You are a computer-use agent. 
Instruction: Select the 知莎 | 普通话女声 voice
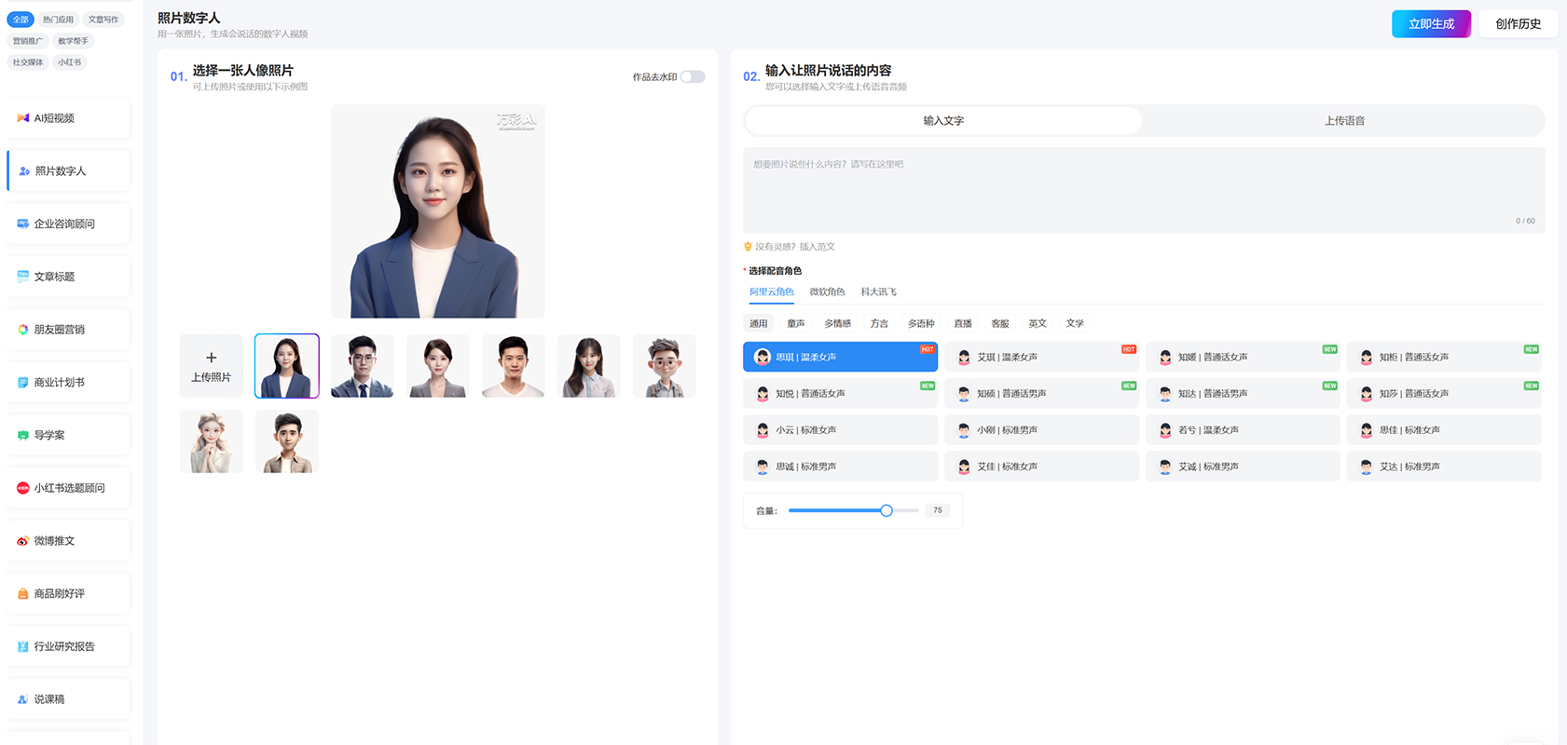[x=1444, y=393]
